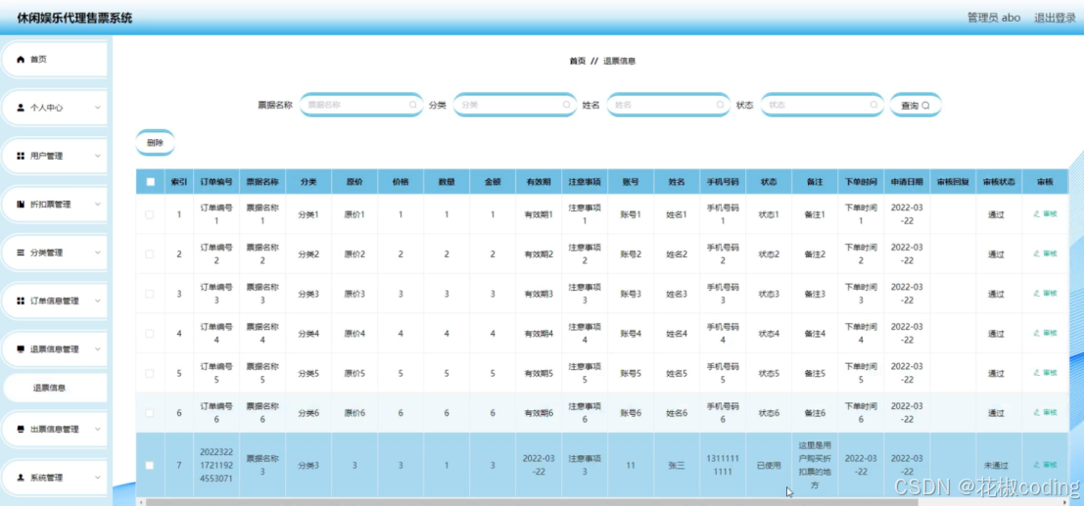Click the 已使用 status cell in row 7
The image size is (1084, 507).
click(x=769, y=466)
